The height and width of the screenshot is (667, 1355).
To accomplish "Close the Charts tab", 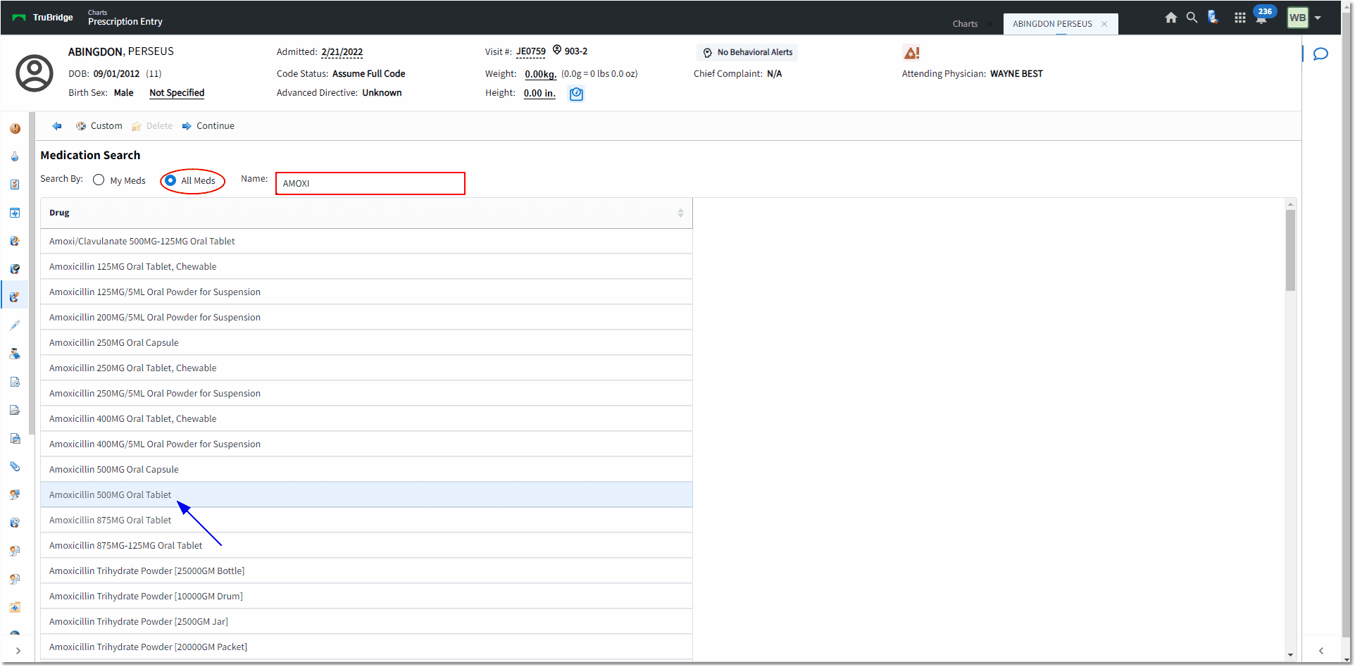I will 989,24.
